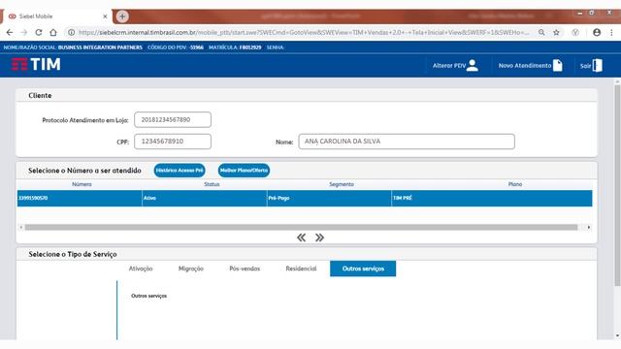Click the TIM PRÉ plan cell
Image resolution: width=621 pixels, height=349 pixels.
click(492, 198)
